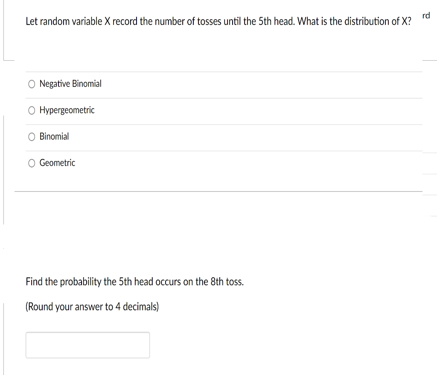Click the Binomial answer label
Image resolution: width=437 pixels, height=375 pixels.
click(54, 137)
